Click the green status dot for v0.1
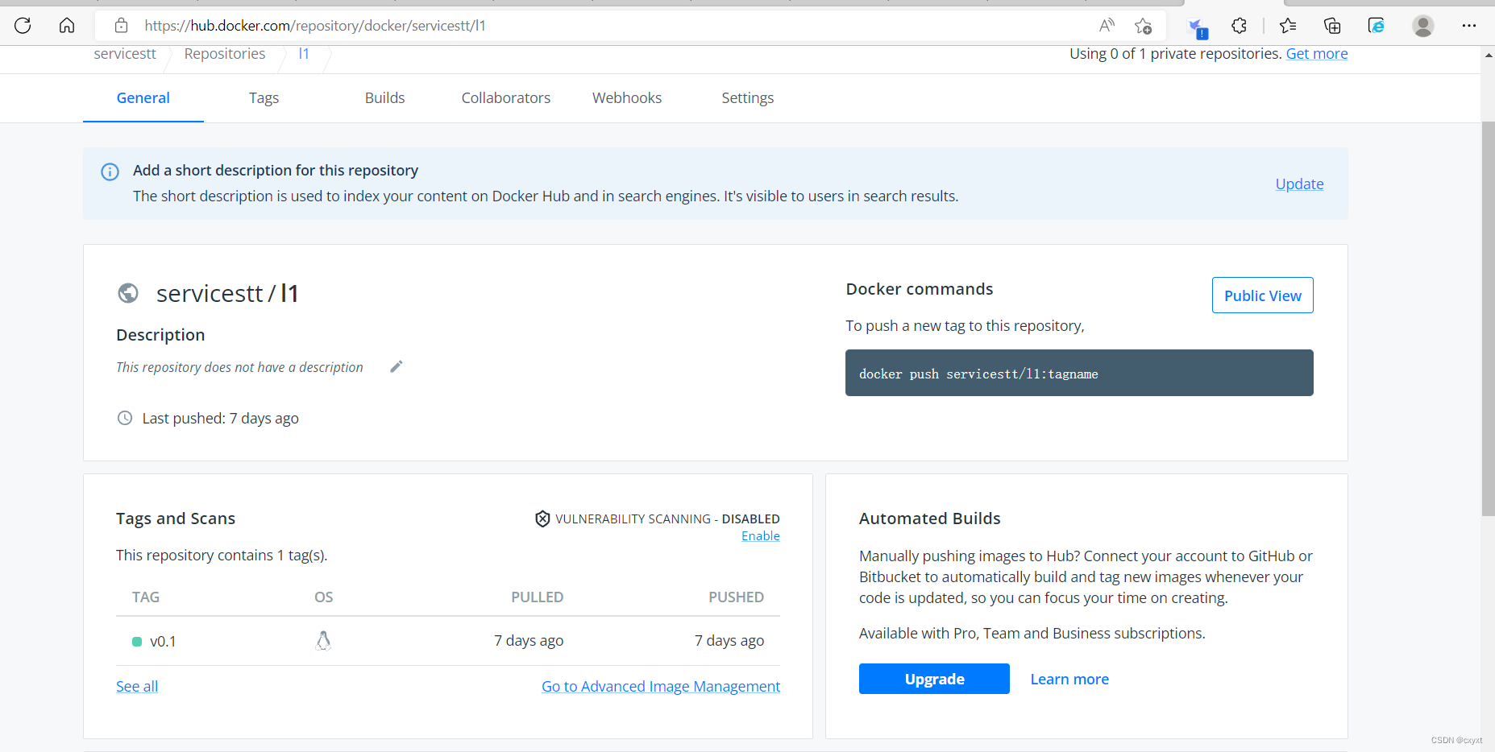Viewport: 1495px width, 752px height. (137, 642)
